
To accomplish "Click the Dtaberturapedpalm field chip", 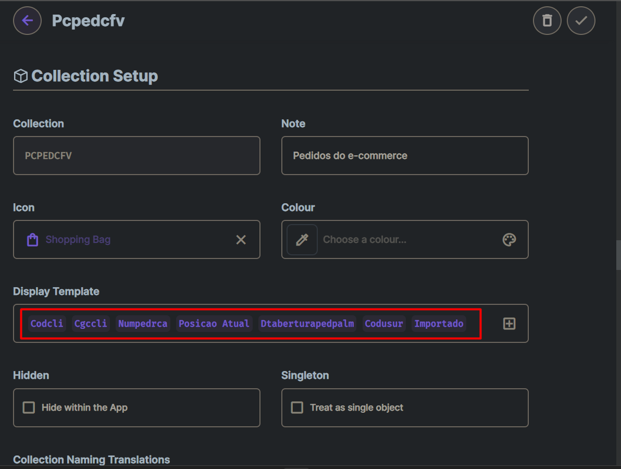I will pyautogui.click(x=307, y=324).
